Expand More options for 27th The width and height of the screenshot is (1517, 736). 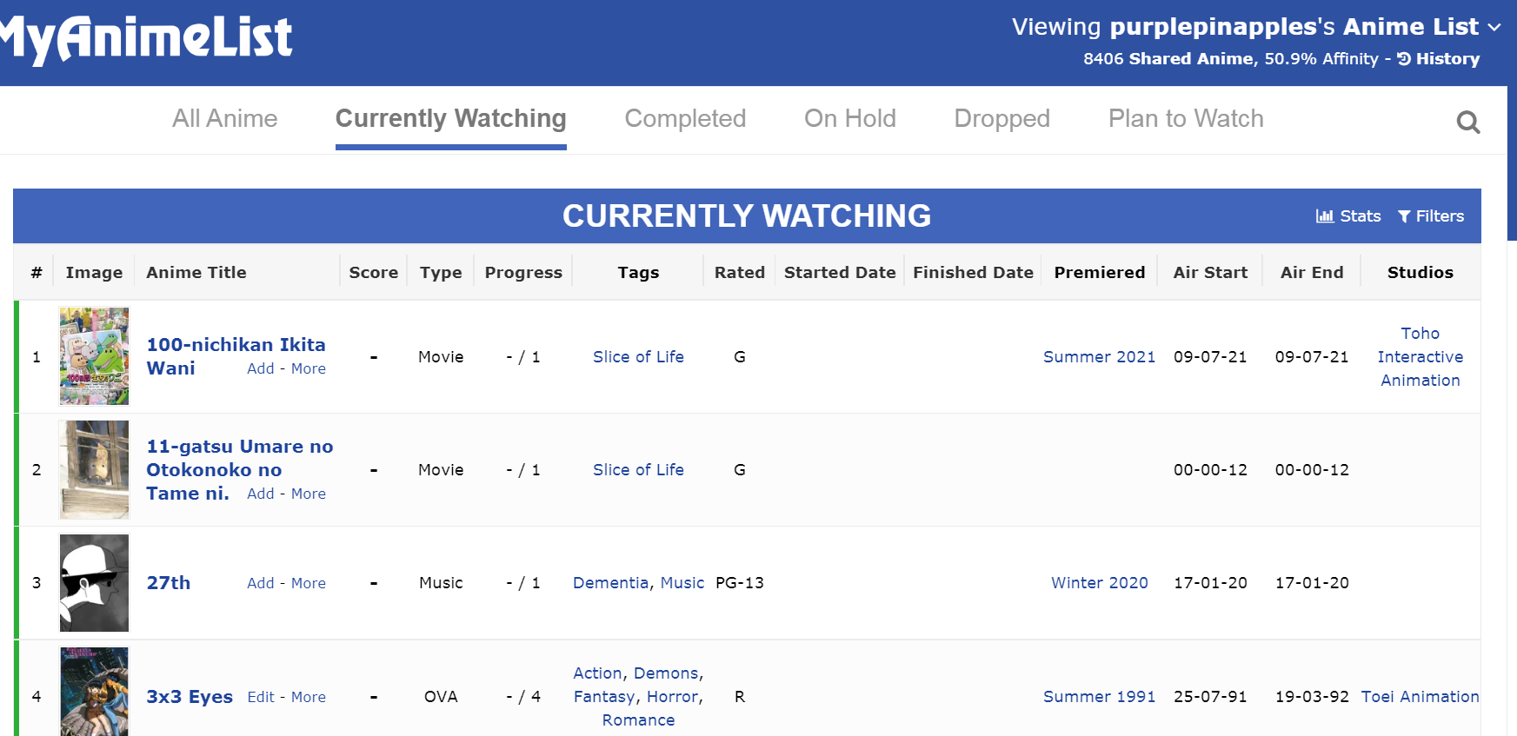click(x=309, y=583)
